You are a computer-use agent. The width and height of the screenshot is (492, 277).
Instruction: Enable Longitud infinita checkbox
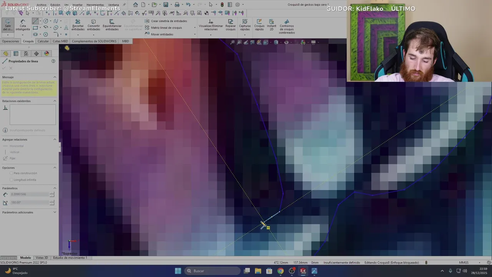(x=12, y=180)
